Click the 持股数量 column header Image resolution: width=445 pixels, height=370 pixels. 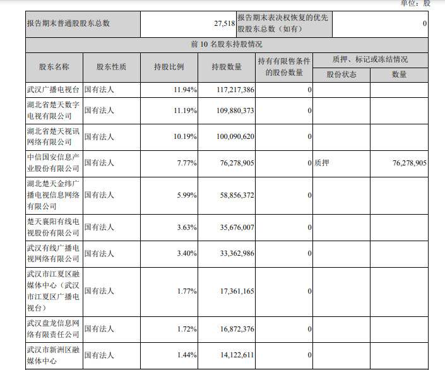[x=227, y=67]
